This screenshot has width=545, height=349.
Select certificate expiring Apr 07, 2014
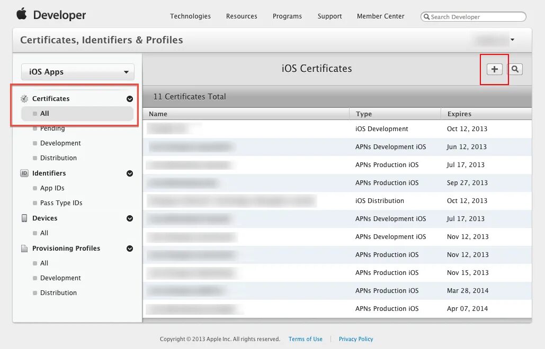tap(337, 309)
